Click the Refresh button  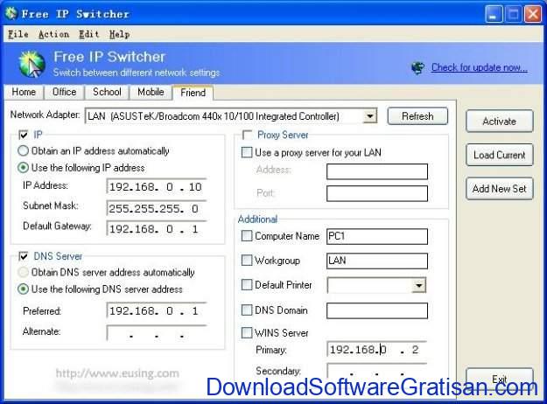417,116
